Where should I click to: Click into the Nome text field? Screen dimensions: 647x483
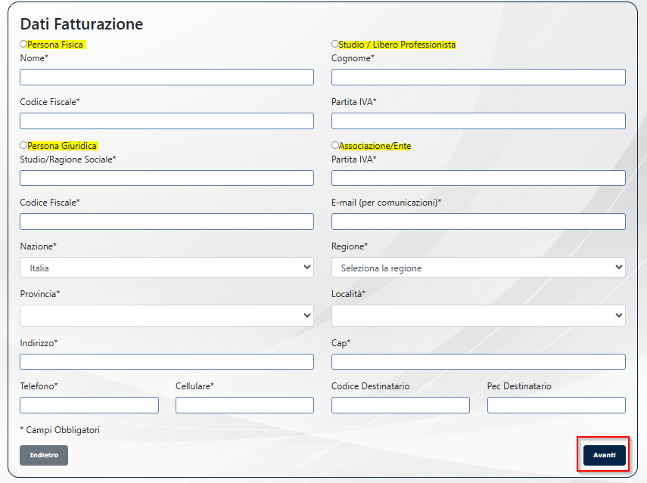point(166,77)
